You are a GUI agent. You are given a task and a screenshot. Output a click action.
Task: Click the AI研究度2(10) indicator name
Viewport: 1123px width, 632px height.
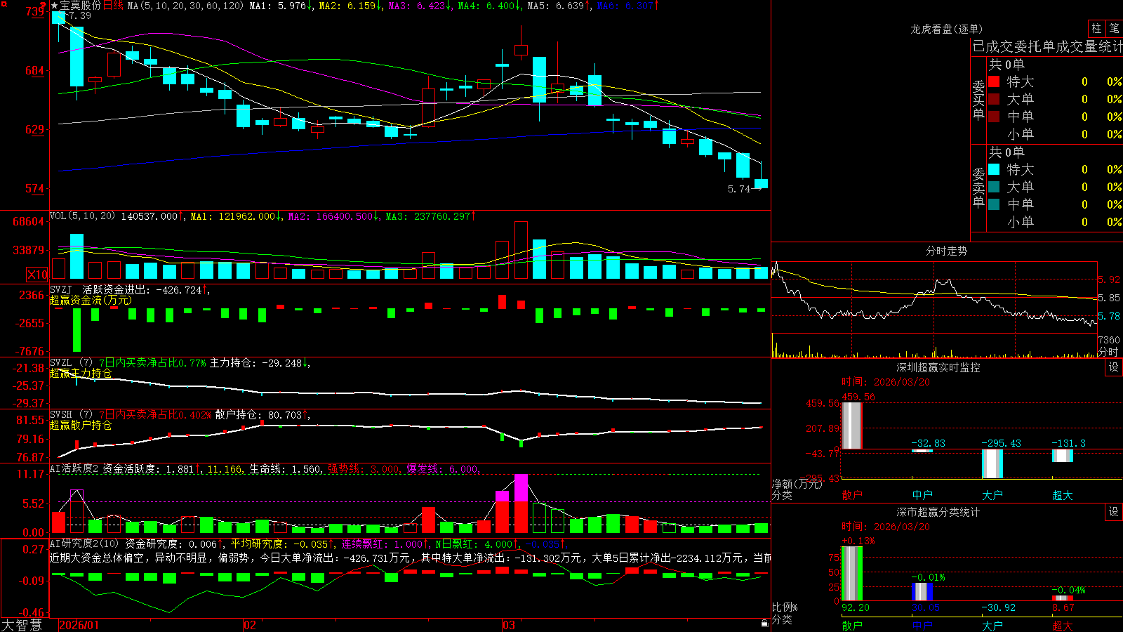pyautogui.click(x=85, y=544)
